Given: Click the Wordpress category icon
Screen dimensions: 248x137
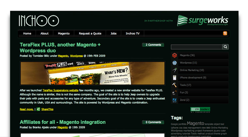Looking at the screenshot, I should [x=175, y=63].
